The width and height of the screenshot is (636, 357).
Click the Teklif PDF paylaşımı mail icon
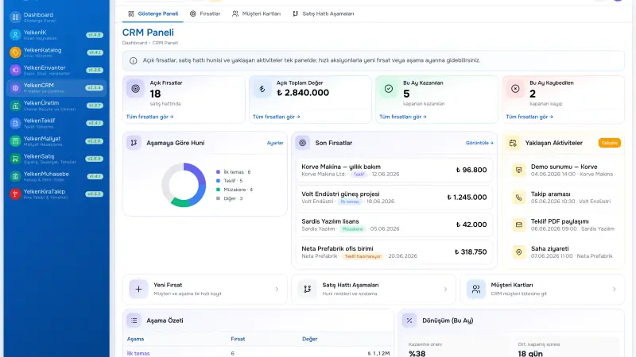tap(519, 225)
